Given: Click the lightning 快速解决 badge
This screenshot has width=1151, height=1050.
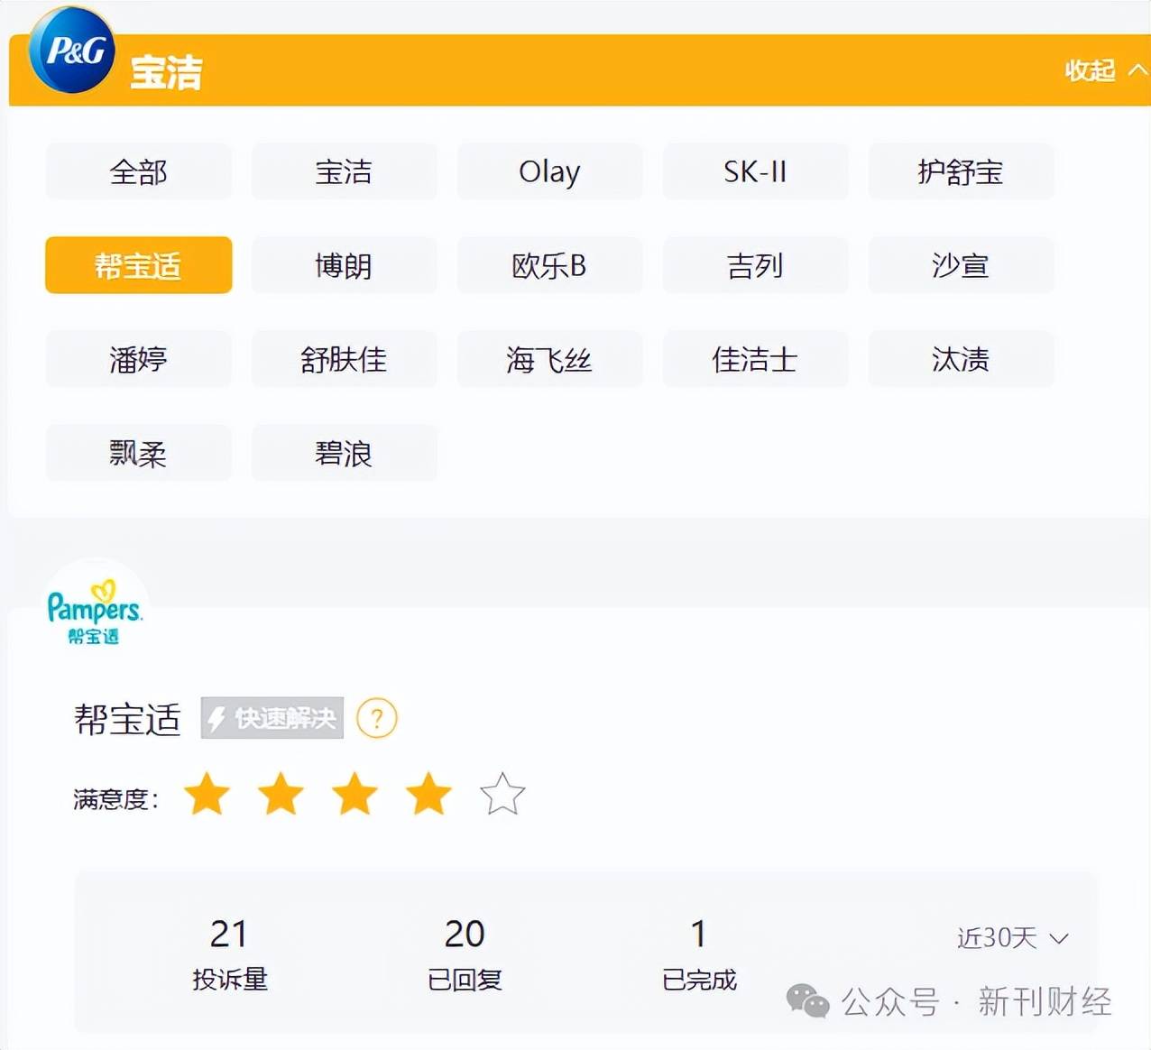Looking at the screenshot, I should [x=272, y=719].
